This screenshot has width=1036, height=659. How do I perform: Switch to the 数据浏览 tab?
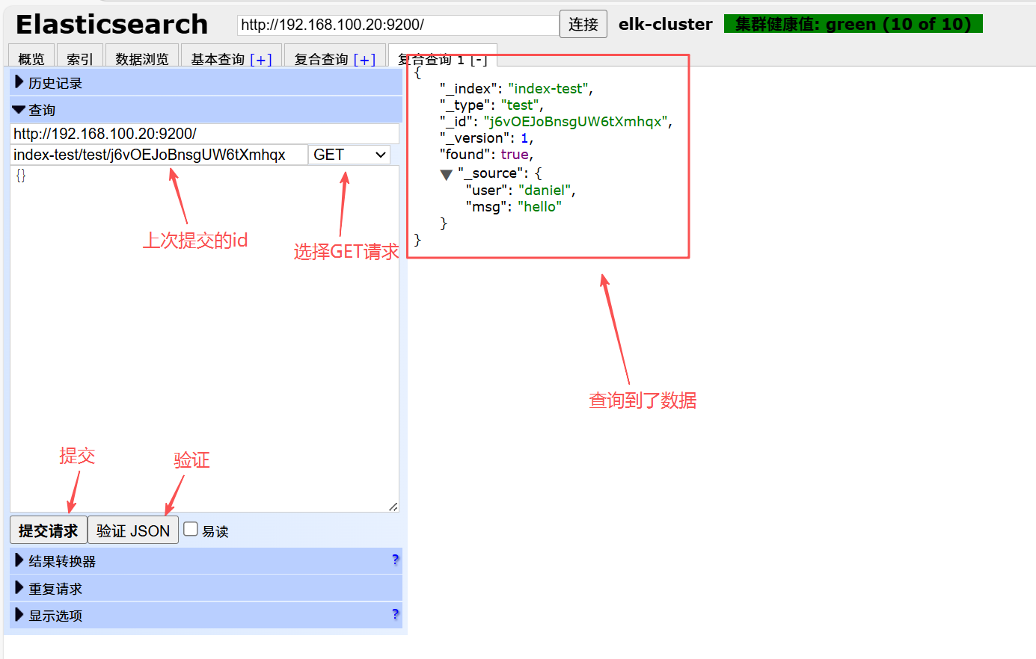pos(142,58)
